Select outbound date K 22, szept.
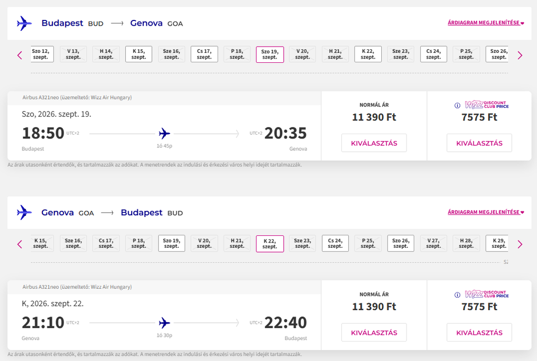Image resolution: width=537 pixels, height=361 pixels. click(x=368, y=54)
